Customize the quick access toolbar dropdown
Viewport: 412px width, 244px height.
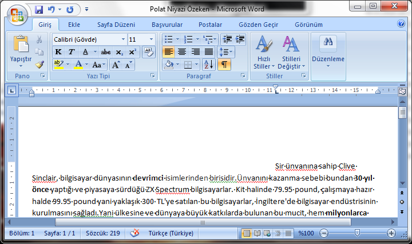[x=87, y=10]
